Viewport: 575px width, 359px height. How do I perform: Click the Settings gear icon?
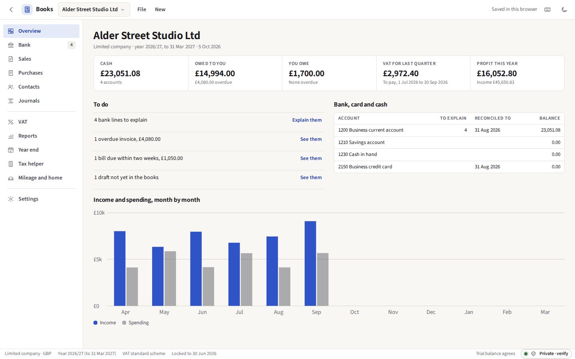[x=11, y=199]
